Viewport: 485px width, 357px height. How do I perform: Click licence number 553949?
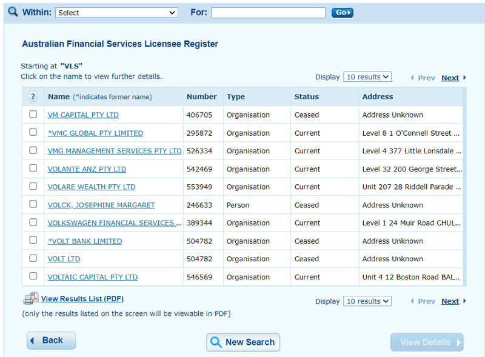coord(199,187)
